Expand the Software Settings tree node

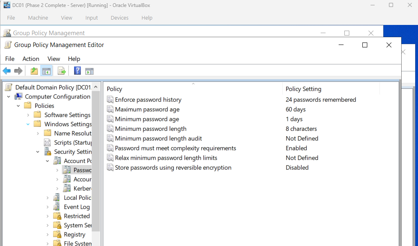coord(28,115)
